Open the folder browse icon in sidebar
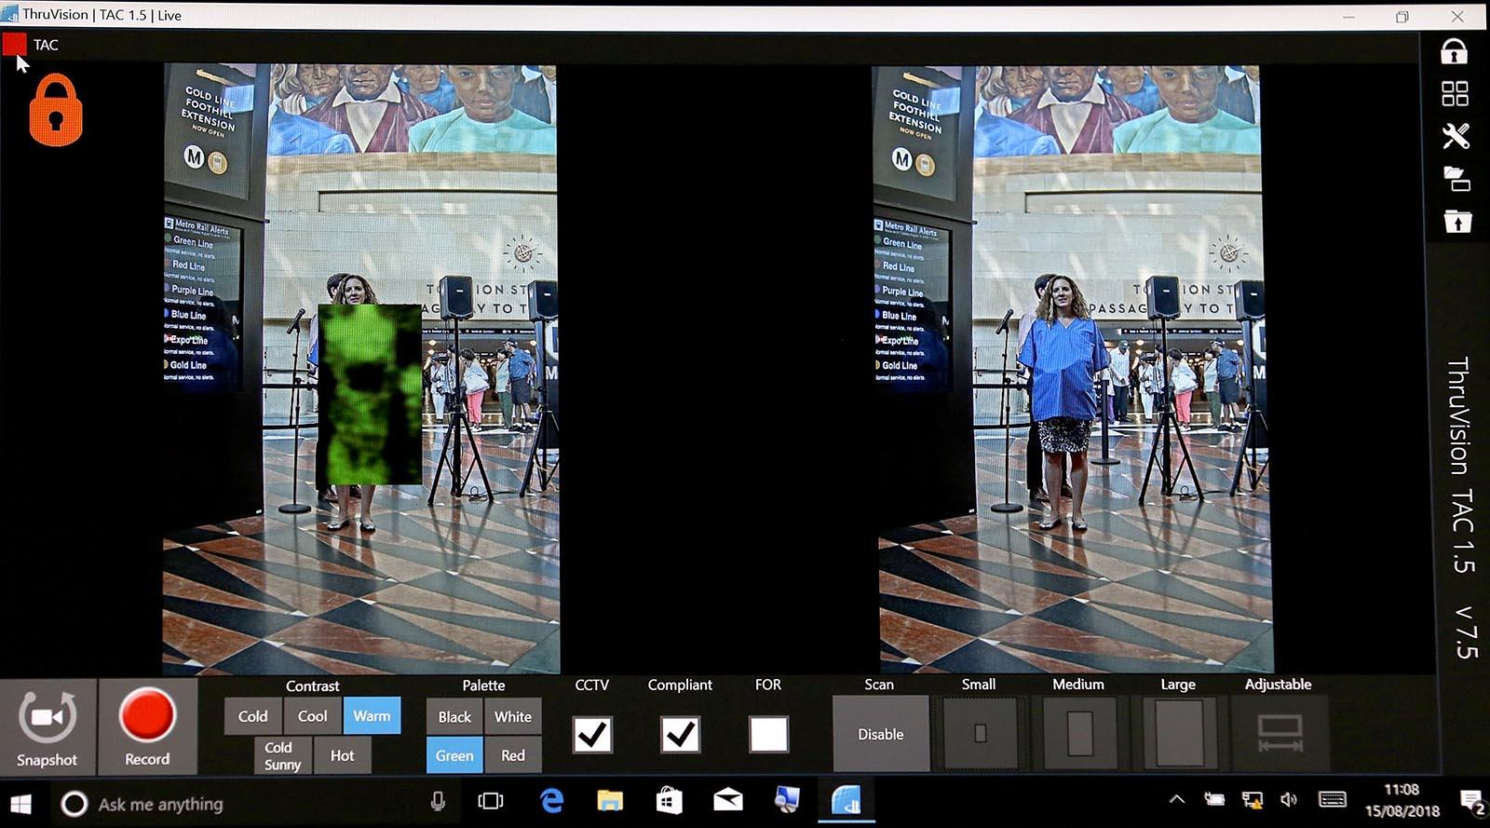 point(1456,178)
